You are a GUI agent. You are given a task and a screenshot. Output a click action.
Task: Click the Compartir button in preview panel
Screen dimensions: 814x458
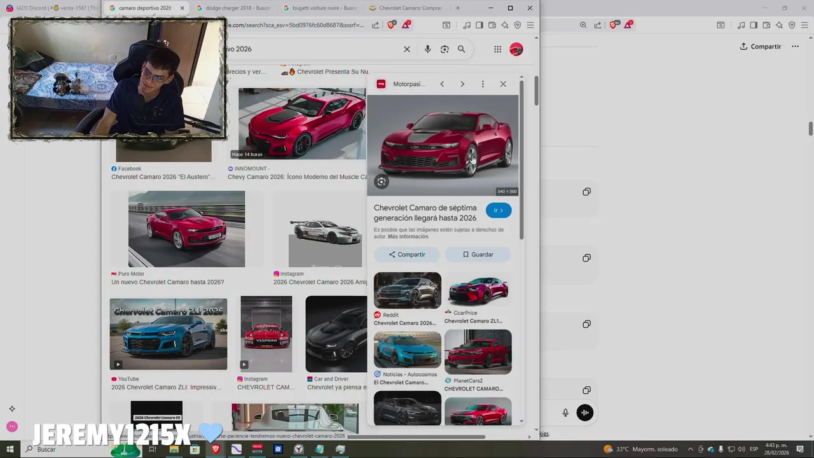(407, 254)
